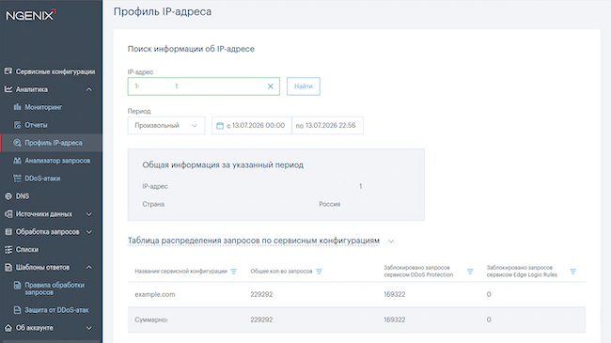Click the Суммарно row label
This screenshot has width=611, height=343.
point(151,320)
